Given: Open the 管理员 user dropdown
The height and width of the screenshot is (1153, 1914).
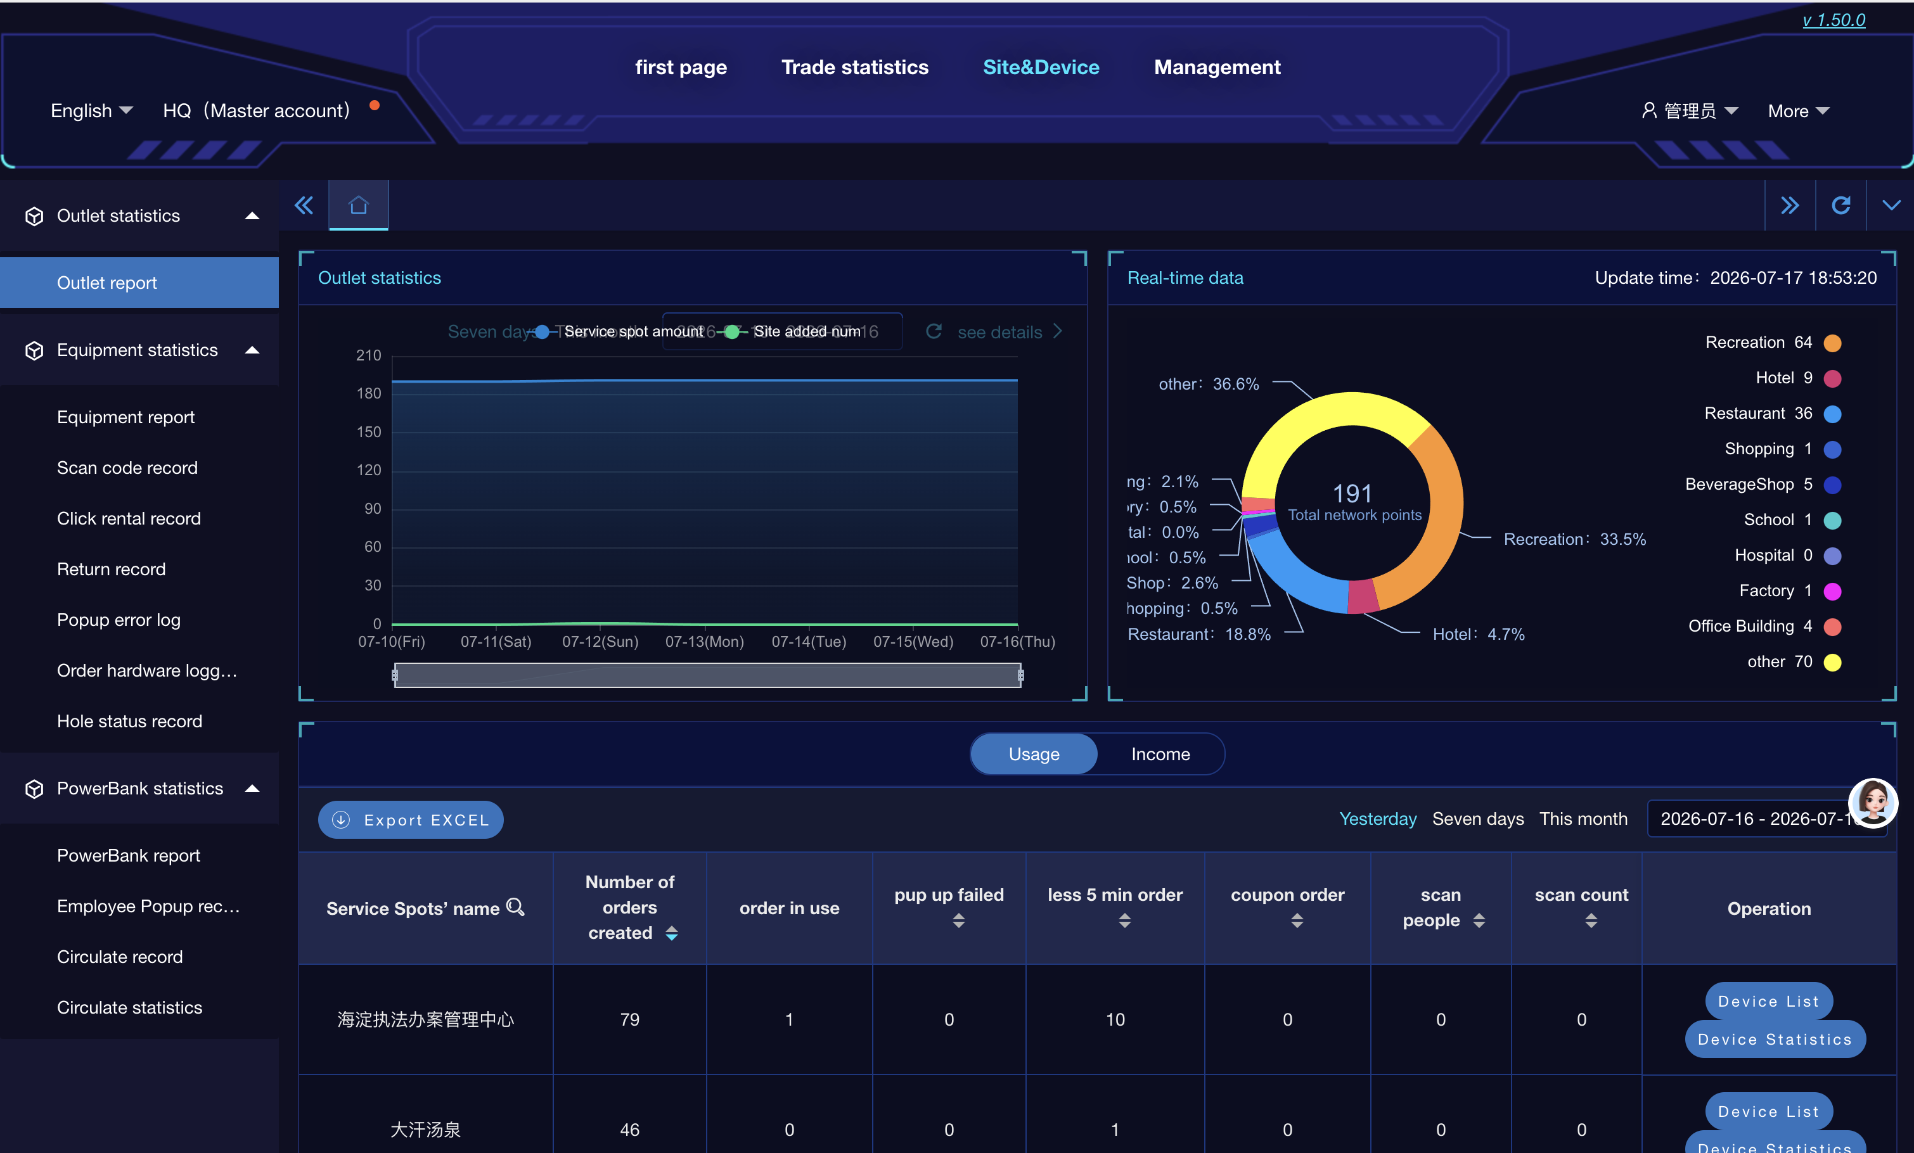Looking at the screenshot, I should pyautogui.click(x=1690, y=111).
